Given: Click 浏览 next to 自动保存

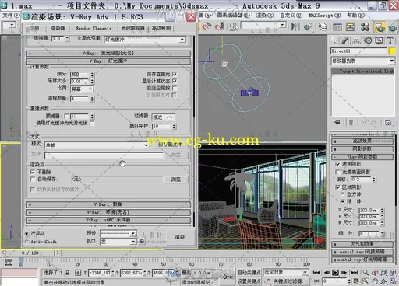Looking at the screenshot, I should coord(176,180).
